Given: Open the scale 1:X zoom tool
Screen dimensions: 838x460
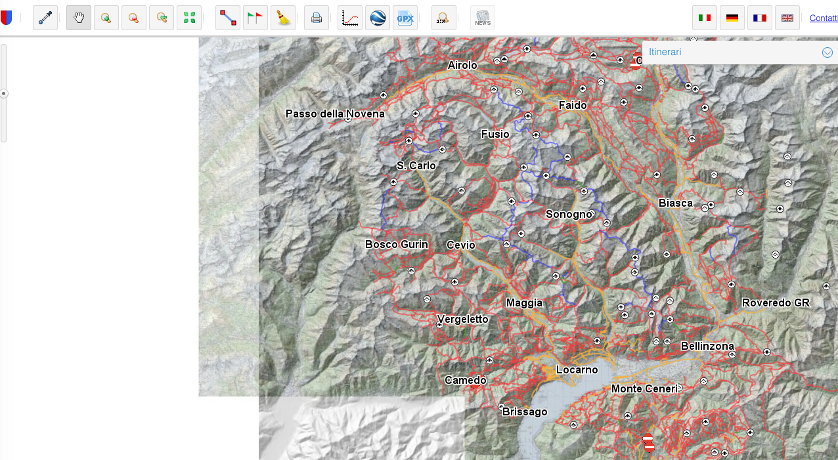Looking at the screenshot, I should (444, 18).
